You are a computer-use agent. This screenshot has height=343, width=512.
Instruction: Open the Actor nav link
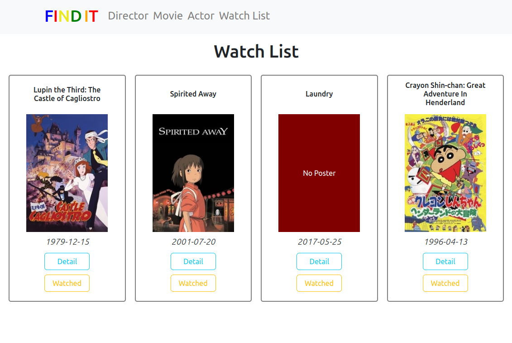[201, 16]
